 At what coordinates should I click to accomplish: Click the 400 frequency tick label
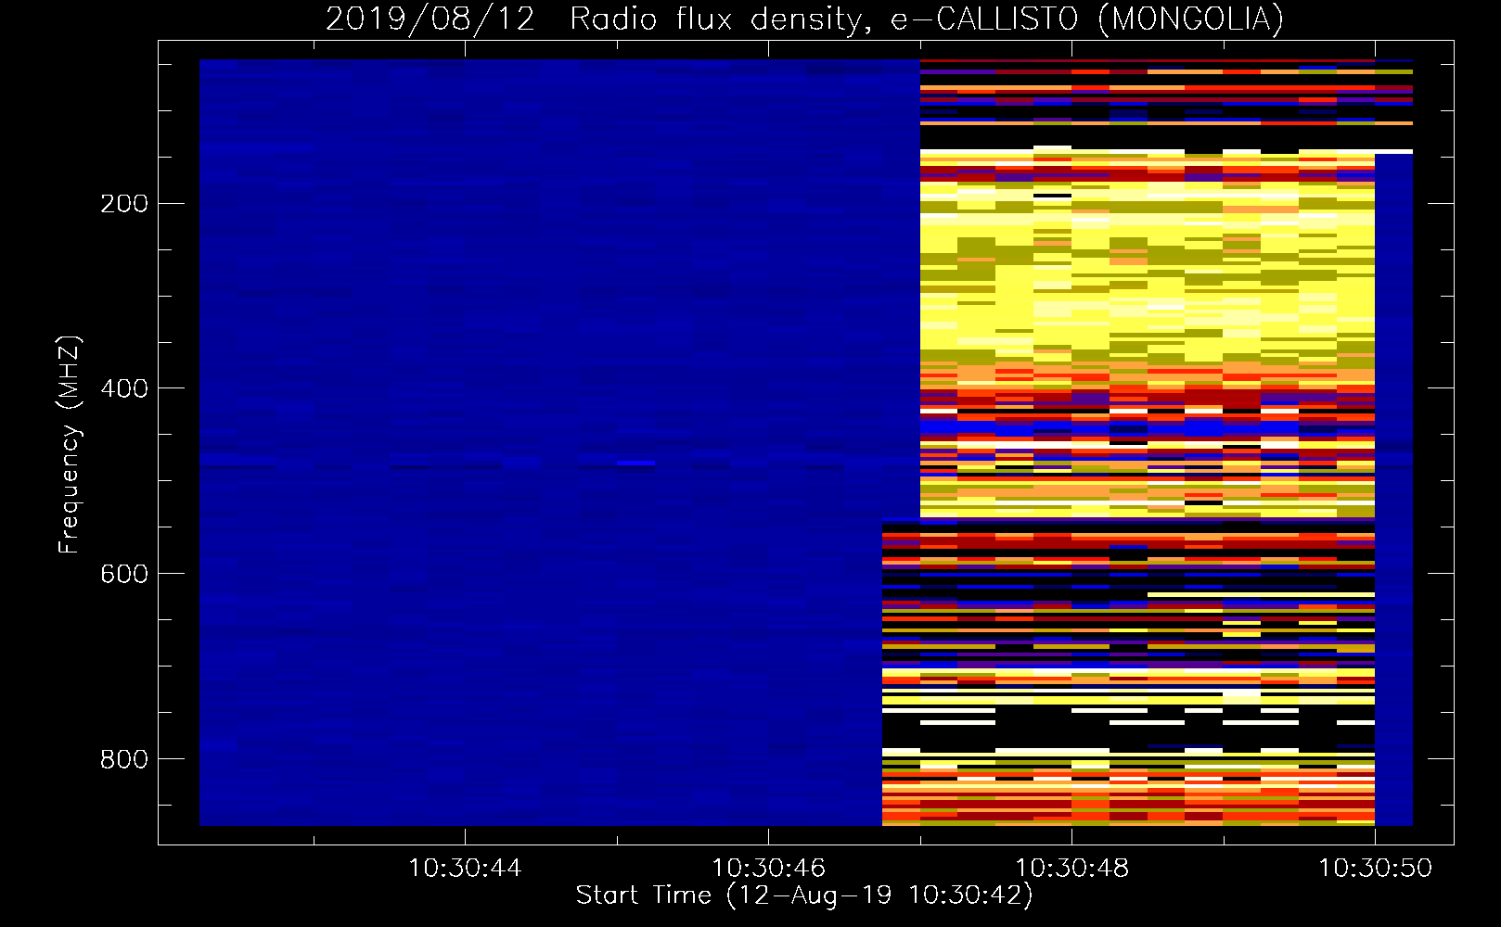pyautogui.click(x=124, y=388)
